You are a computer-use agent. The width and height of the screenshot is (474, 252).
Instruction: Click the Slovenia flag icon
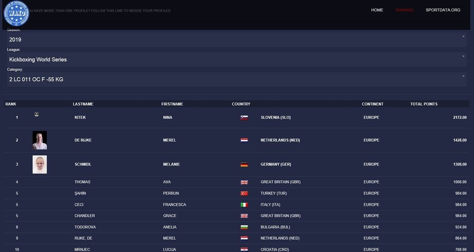point(244,118)
